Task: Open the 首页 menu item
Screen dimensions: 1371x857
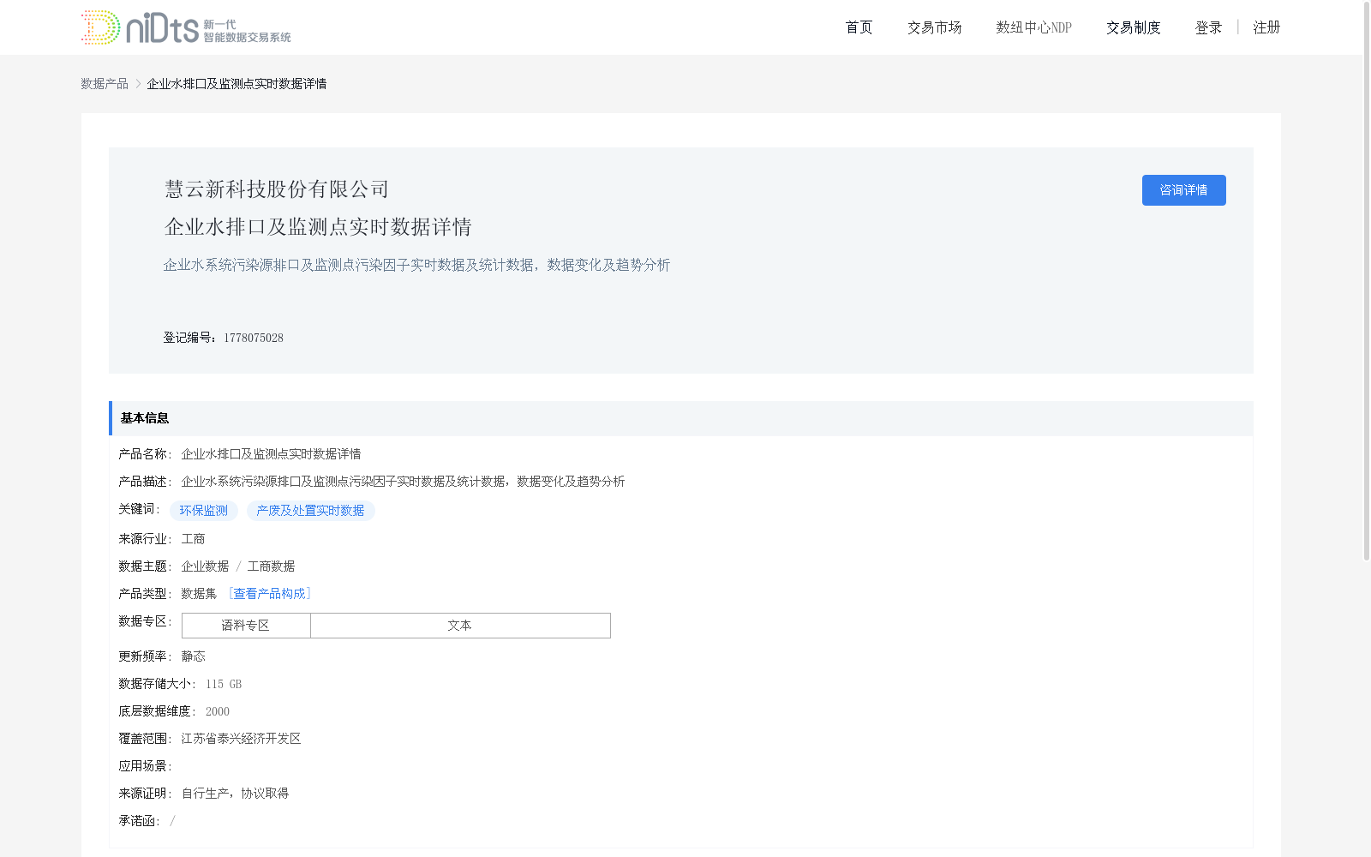Action: point(859,27)
